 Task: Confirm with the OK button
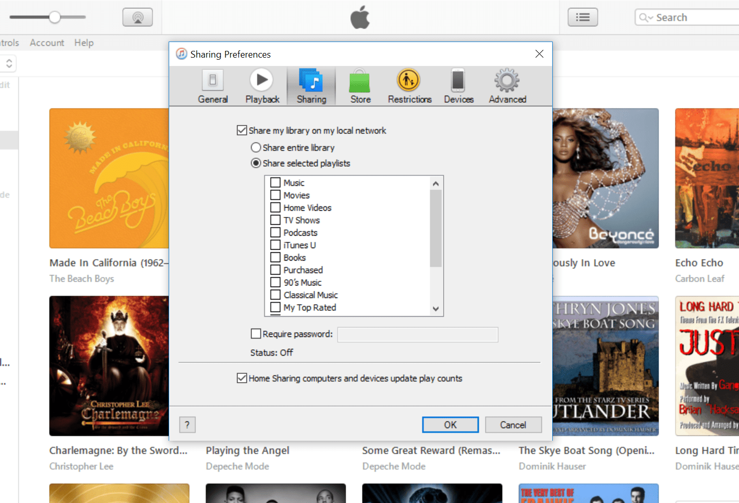[450, 425]
